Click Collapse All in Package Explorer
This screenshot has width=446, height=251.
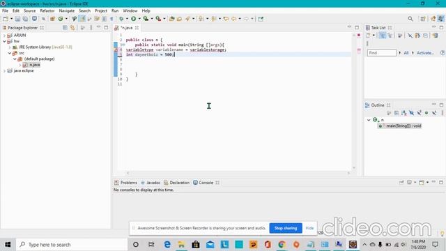[65, 28]
